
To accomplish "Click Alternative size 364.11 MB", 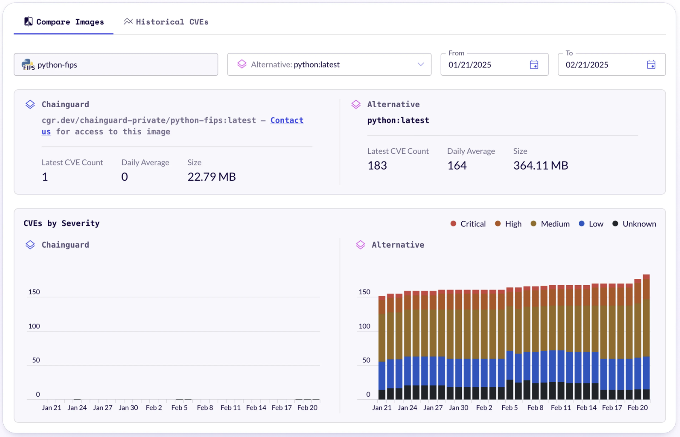I will pos(541,165).
